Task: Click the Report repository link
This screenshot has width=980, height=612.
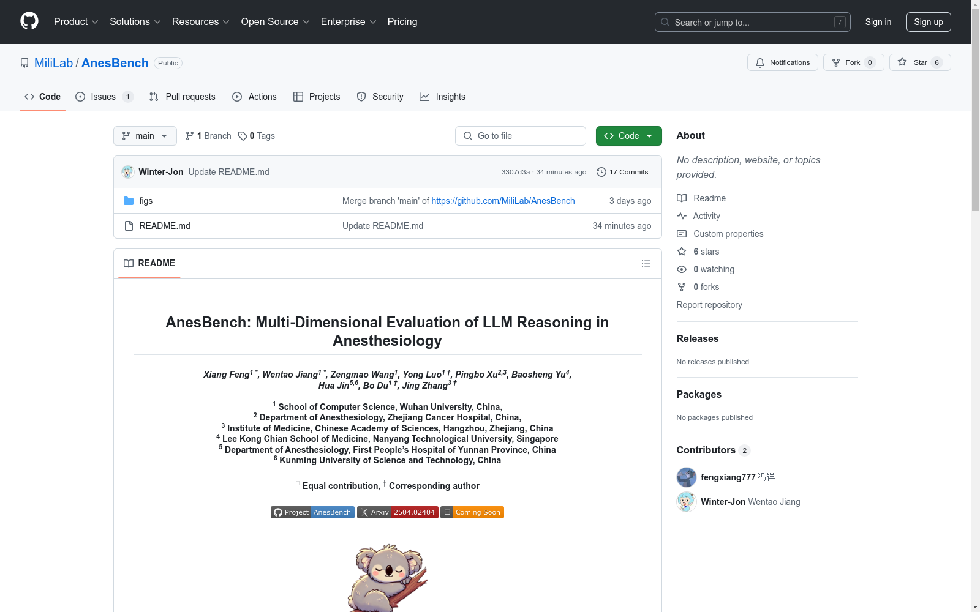Action: pos(709,305)
